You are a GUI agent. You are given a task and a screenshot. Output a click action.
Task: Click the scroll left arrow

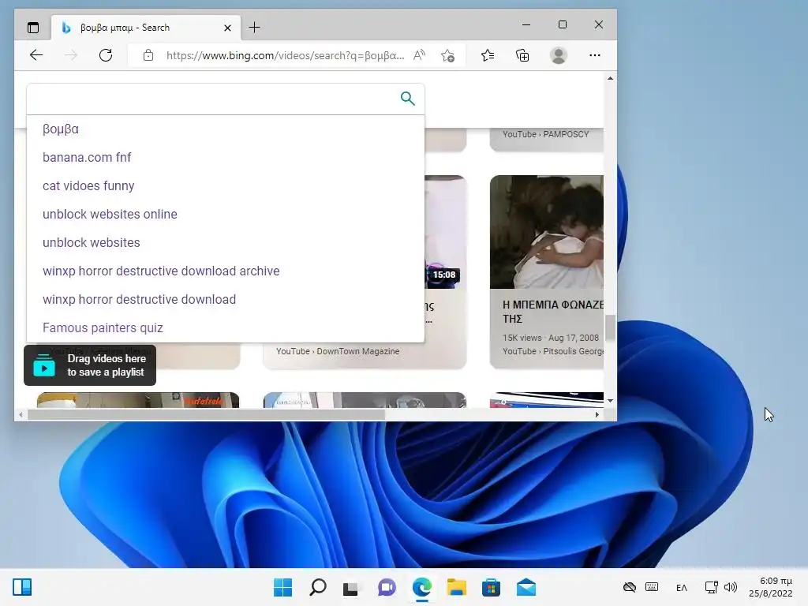tap(21, 414)
